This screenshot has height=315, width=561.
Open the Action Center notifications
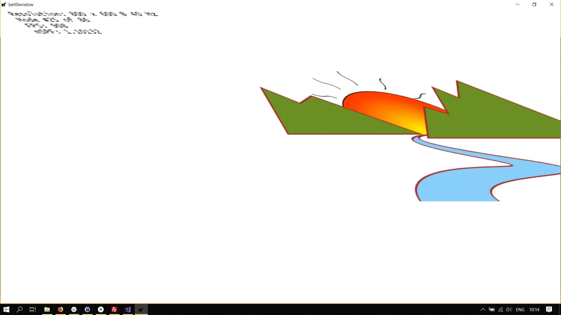point(549,309)
